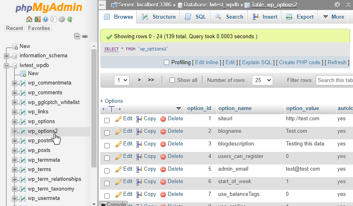Expand the wp_commentmeta table node

point(15,83)
